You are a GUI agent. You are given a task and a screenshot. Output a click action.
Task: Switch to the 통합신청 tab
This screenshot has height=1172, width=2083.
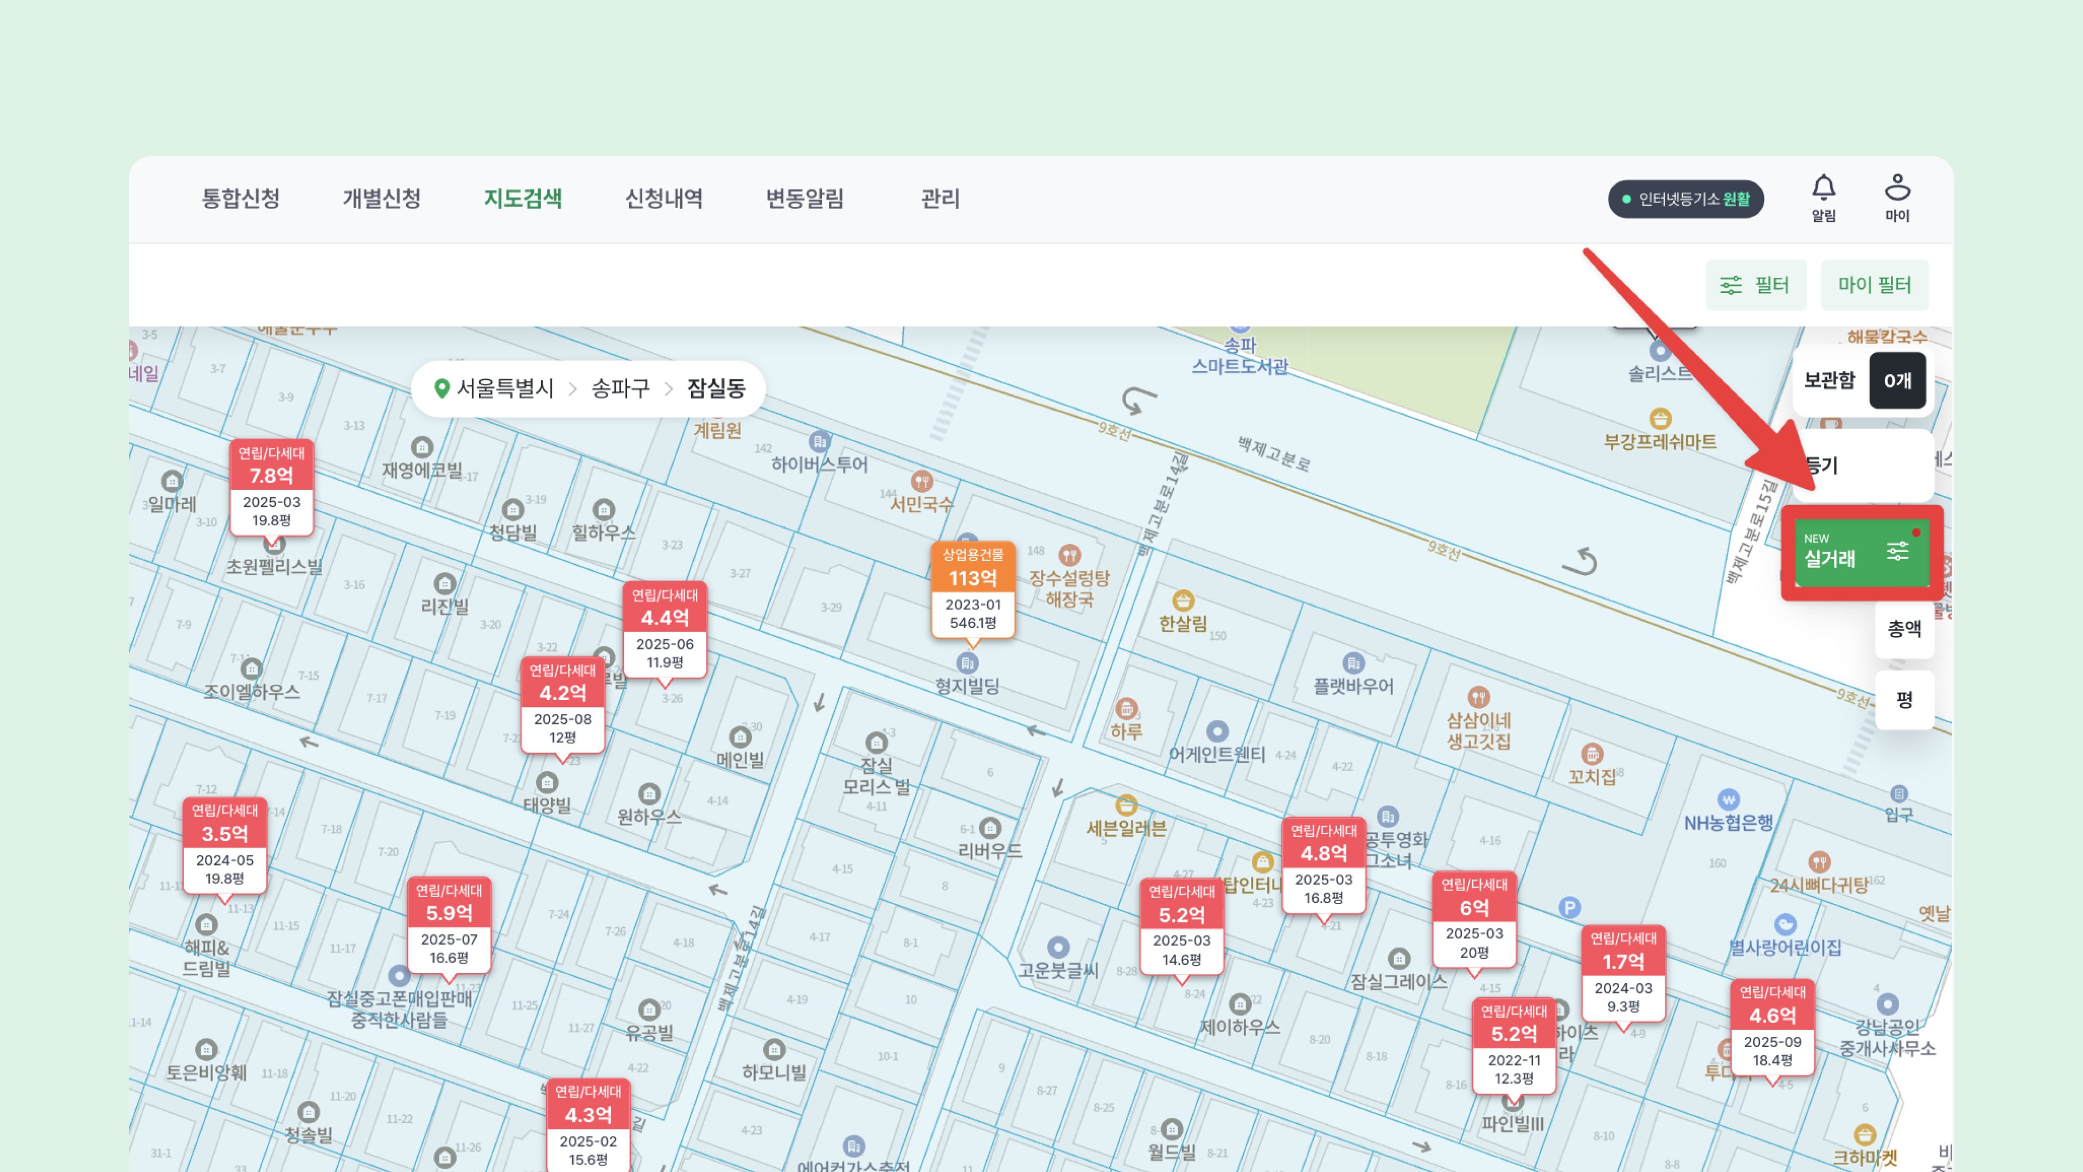click(240, 199)
